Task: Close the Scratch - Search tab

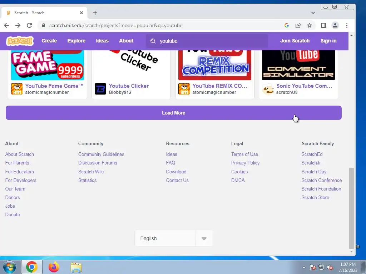Action: 81,13
